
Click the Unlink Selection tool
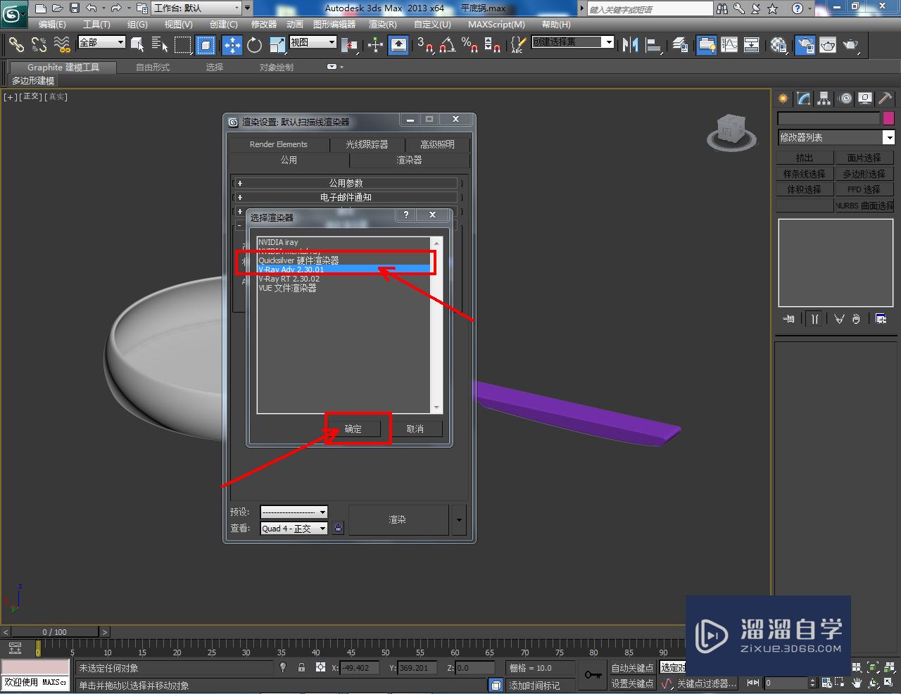[39, 45]
